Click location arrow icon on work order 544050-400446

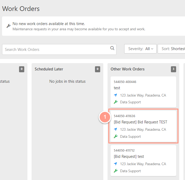click(x=116, y=95)
